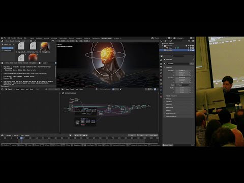Select the Unassigned catalog in asset browser
The height and width of the screenshot is (183, 244).
click(x=8, y=50)
